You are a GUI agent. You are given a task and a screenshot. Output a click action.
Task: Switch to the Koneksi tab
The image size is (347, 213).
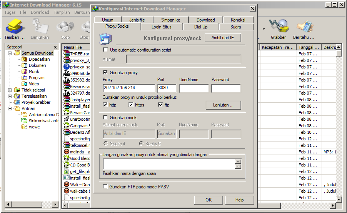click(x=238, y=20)
